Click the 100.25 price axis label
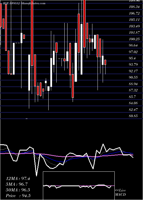 (134, 39)
